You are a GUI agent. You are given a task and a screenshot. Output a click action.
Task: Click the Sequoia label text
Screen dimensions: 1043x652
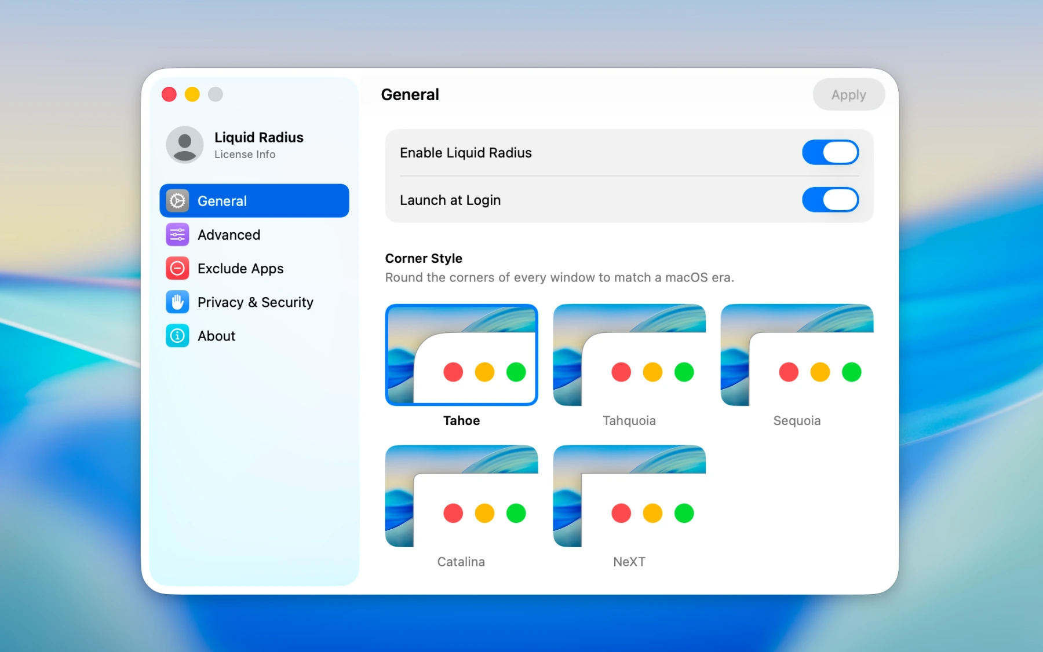797,420
